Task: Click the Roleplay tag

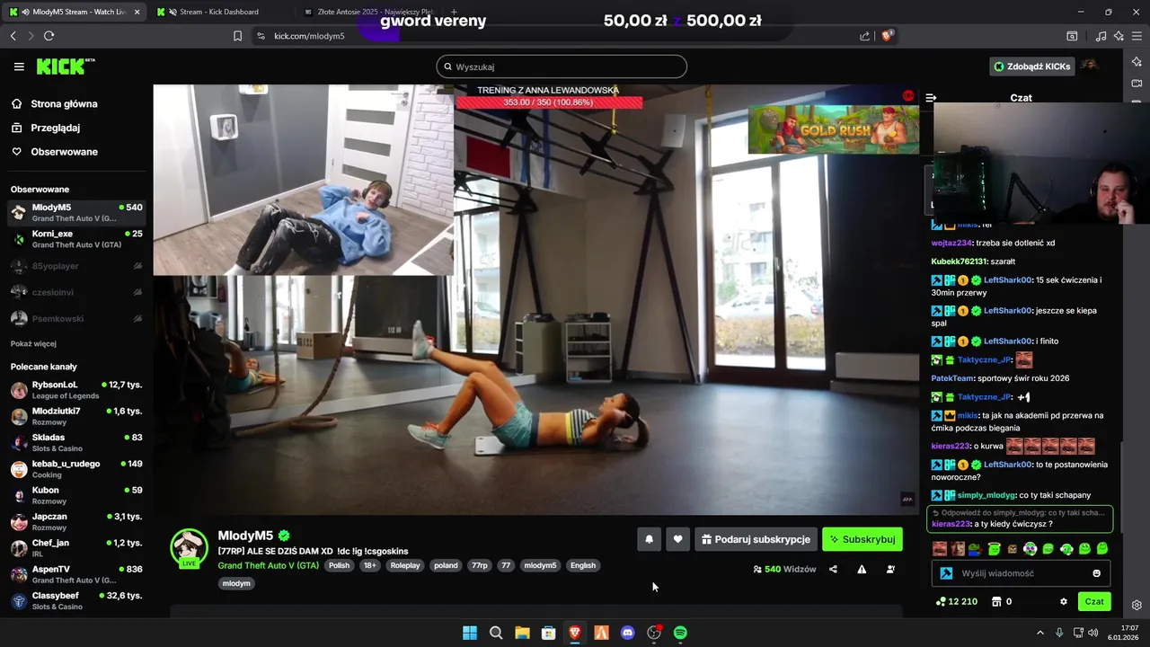Action: 405,565
